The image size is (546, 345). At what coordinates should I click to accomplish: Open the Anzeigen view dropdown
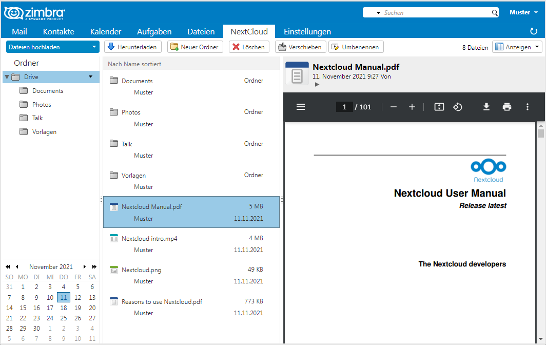coord(517,47)
